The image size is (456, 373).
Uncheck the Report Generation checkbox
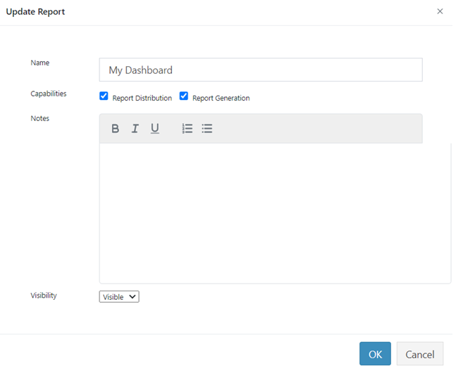(184, 96)
